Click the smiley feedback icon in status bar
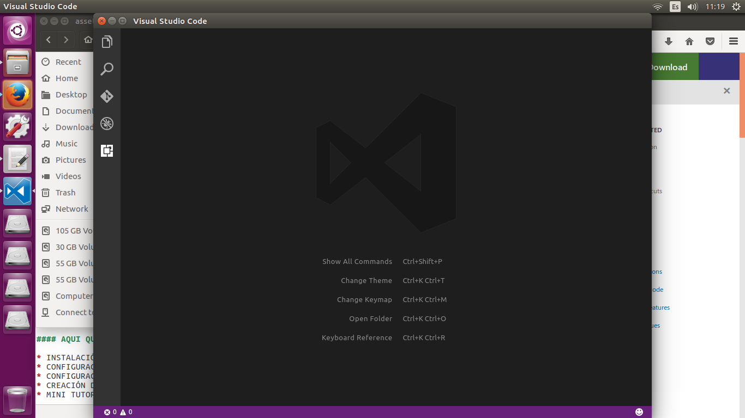The height and width of the screenshot is (418, 745). [639, 412]
